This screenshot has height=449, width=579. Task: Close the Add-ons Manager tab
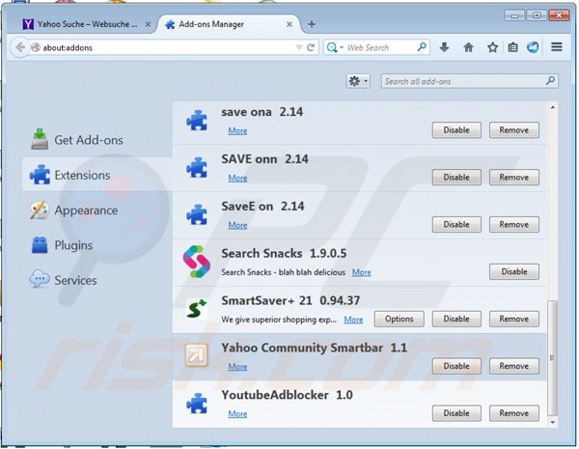(x=289, y=24)
